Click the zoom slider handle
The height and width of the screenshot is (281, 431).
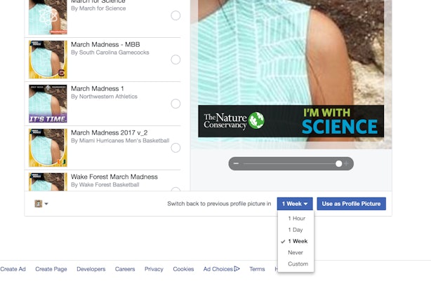pos(338,163)
